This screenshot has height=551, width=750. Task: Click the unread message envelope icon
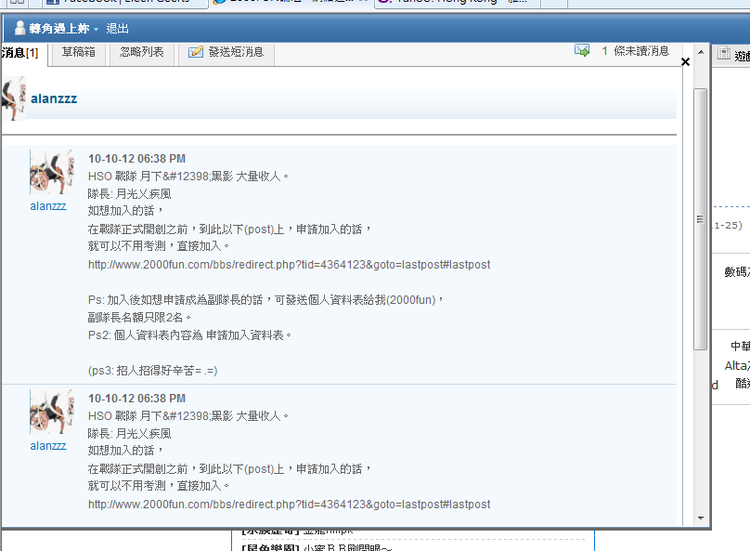coord(582,51)
